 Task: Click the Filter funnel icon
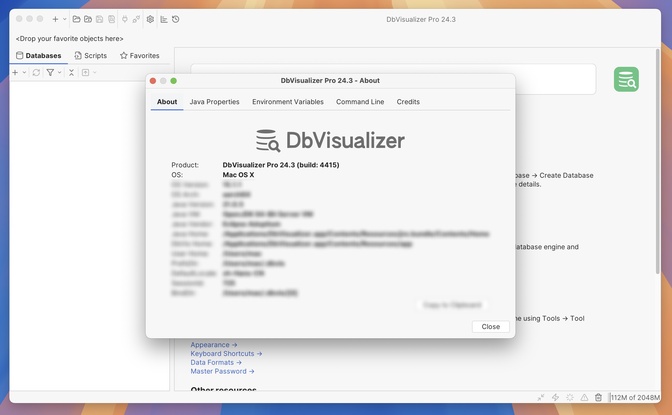tap(50, 73)
